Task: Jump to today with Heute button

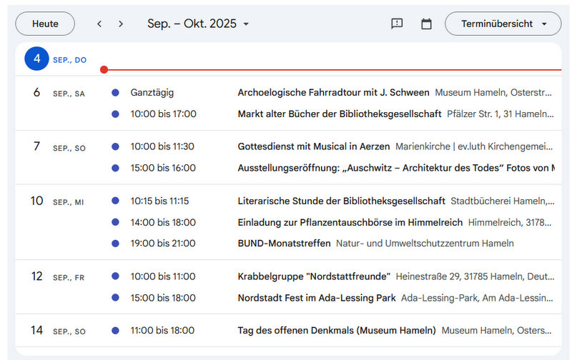Action: point(45,24)
